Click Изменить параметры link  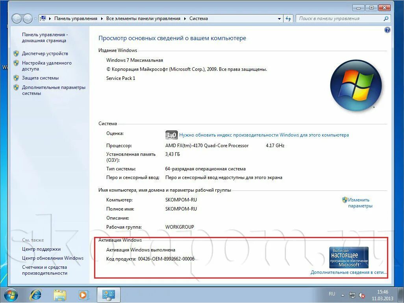(x=360, y=203)
